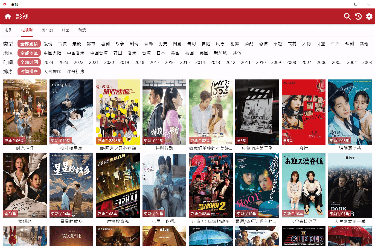Filter by year 2023
The height and width of the screenshot is (249, 375).
coord(63,62)
